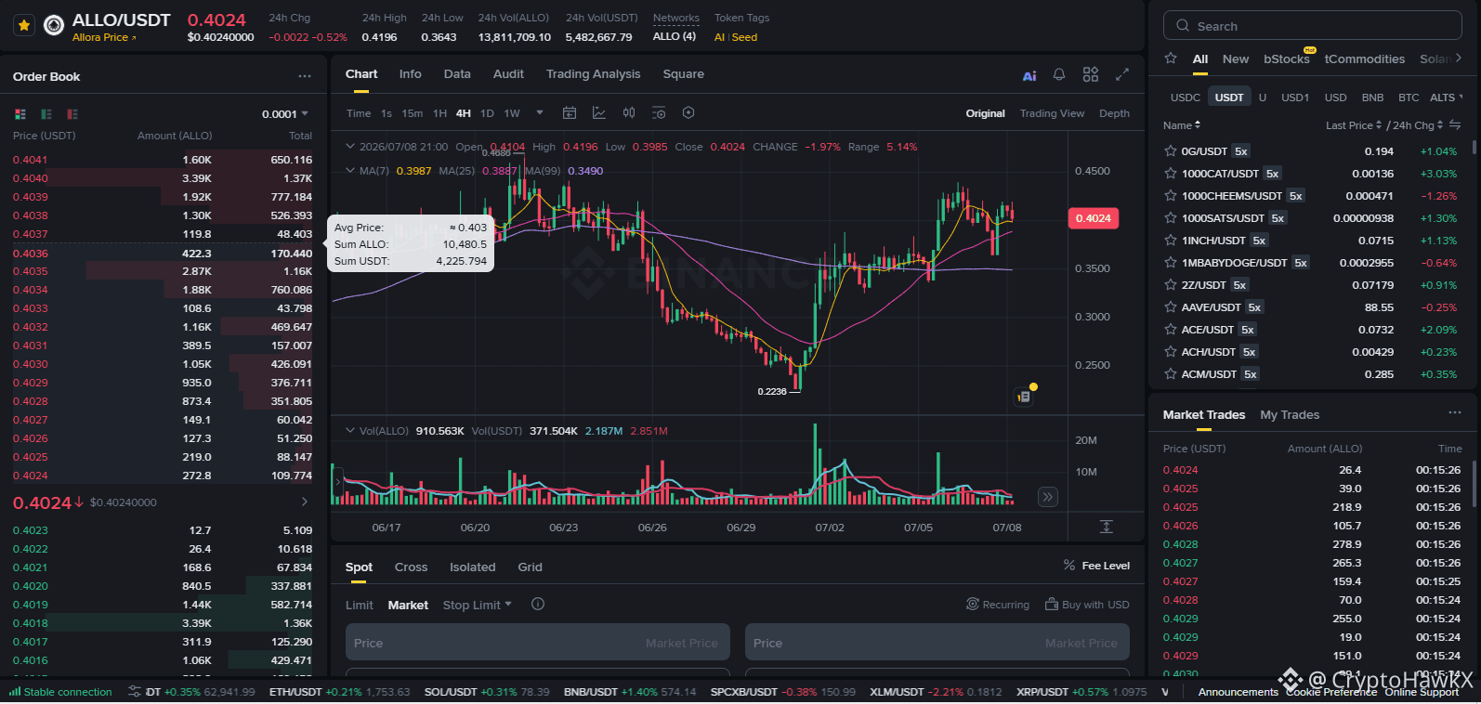This screenshot has width=1481, height=704.
Task: Open the Trading Analysis tab
Action: coord(593,74)
